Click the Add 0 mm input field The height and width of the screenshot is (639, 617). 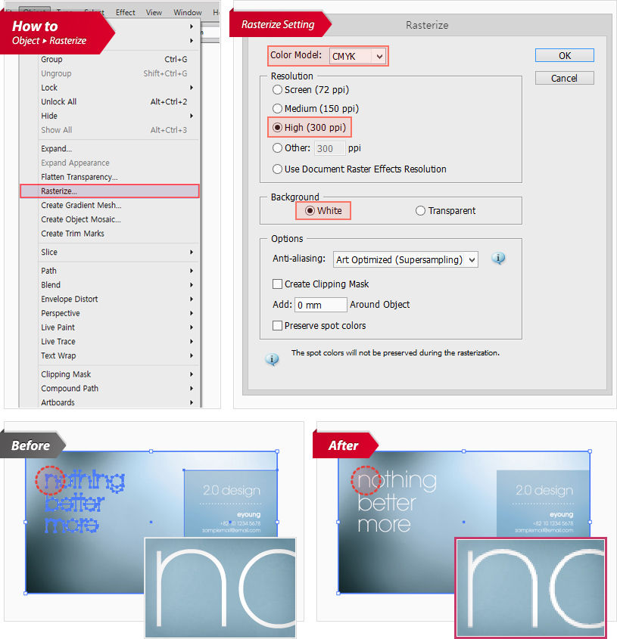click(x=320, y=304)
